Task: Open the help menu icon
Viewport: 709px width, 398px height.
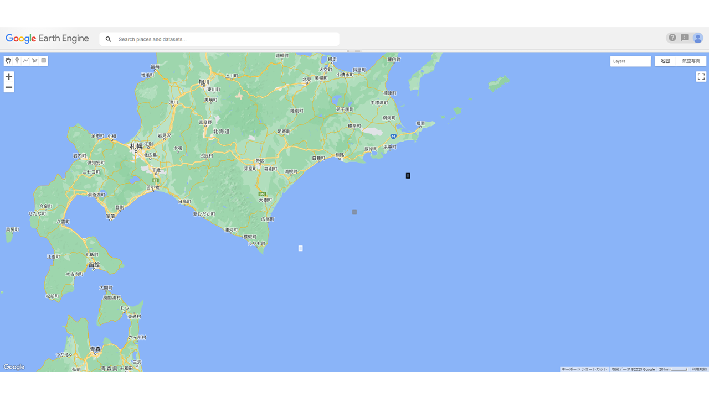Action: pyautogui.click(x=672, y=38)
